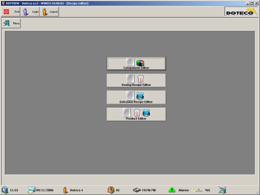Click the calendar icon in status bar
This screenshot has height=195, width=260.
[31, 190]
